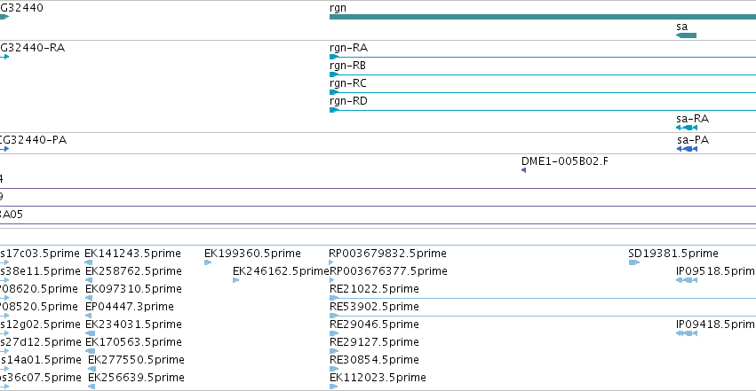Click the EK112023.5prime EST arrow
This screenshot has width=756, height=391.
tap(334, 387)
